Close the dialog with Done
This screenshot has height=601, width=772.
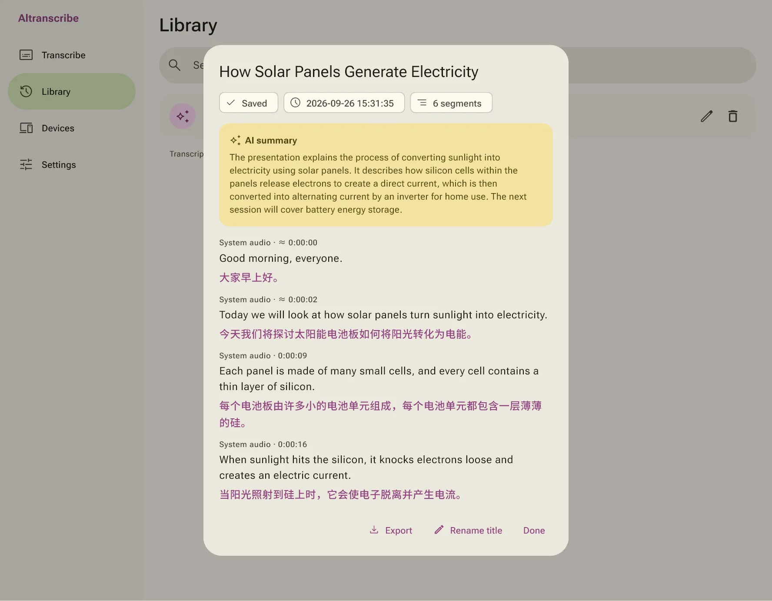[534, 530]
